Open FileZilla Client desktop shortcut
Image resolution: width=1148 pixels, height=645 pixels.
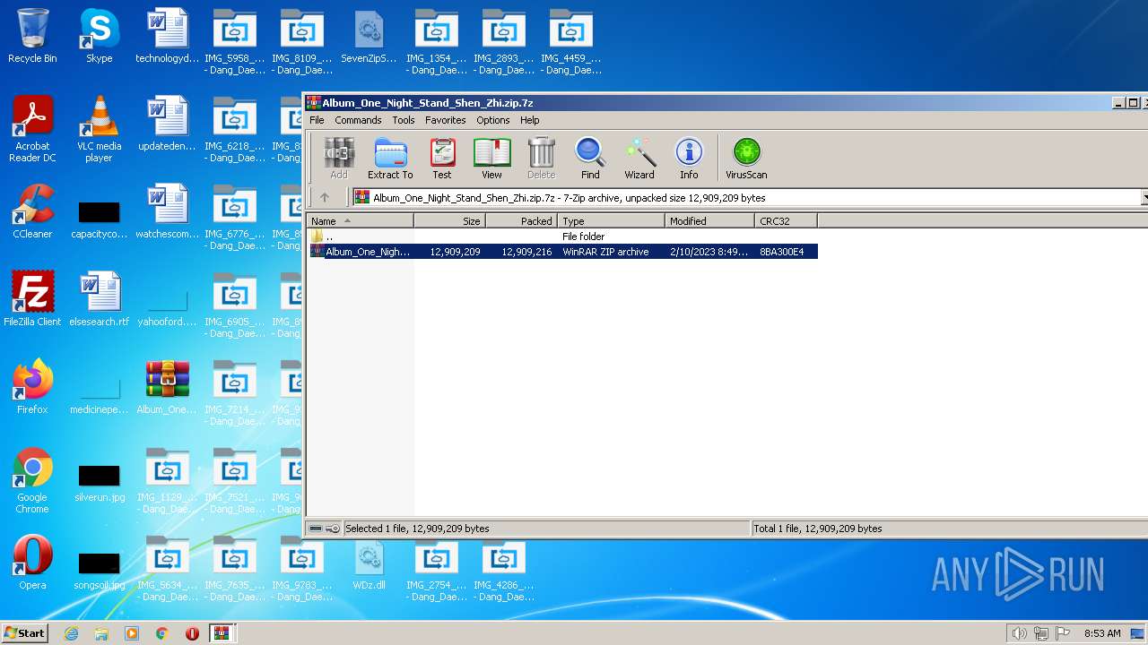32,300
